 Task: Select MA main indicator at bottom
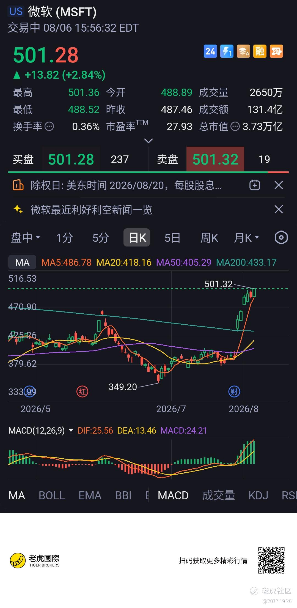coord(17,495)
